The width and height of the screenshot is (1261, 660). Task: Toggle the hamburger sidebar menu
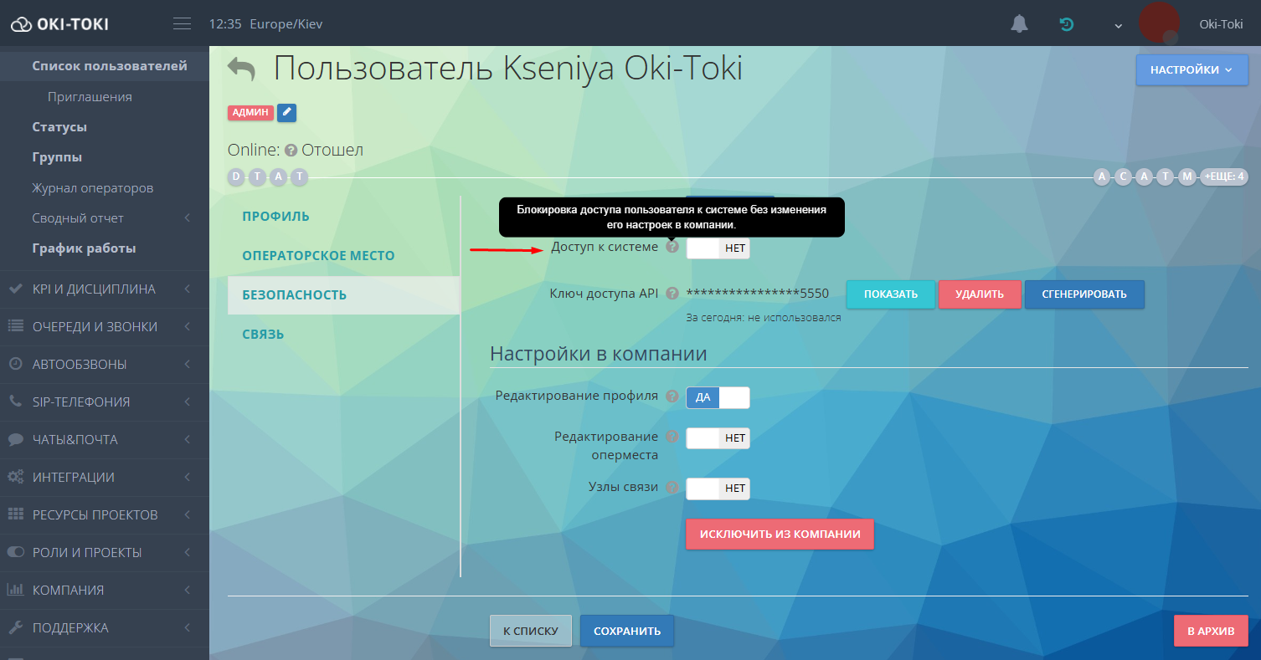[x=182, y=24]
